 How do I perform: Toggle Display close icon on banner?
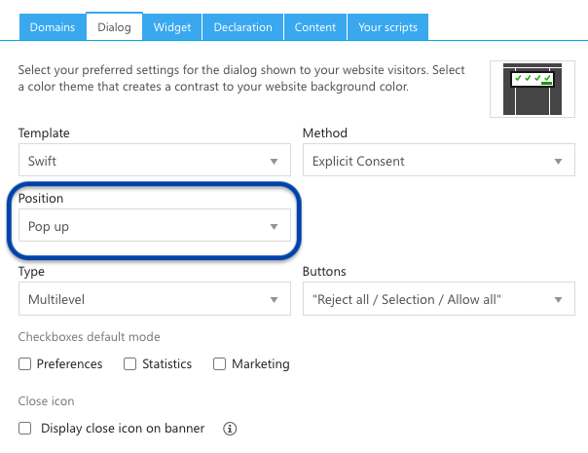24,429
